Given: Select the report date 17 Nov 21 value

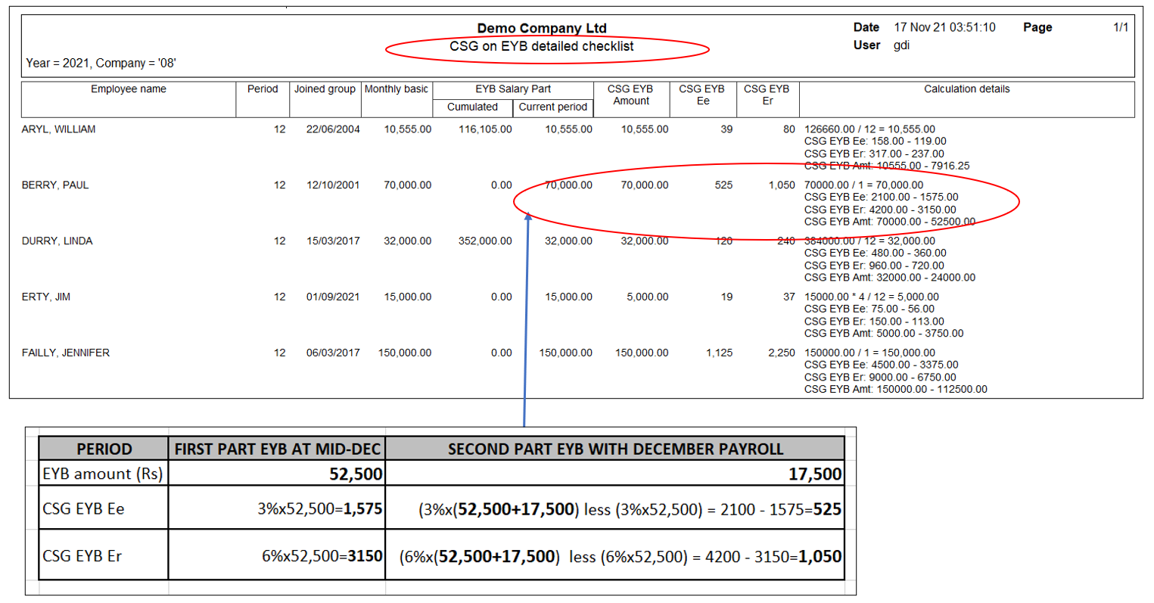Looking at the screenshot, I should [x=944, y=27].
